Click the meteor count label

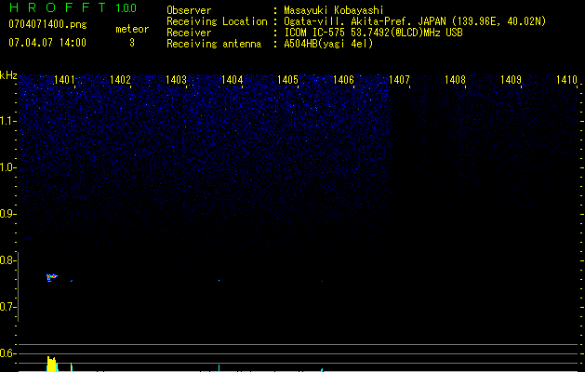pyautogui.click(x=132, y=29)
